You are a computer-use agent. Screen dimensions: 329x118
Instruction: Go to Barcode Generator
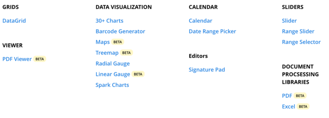pyautogui.click(x=120, y=31)
